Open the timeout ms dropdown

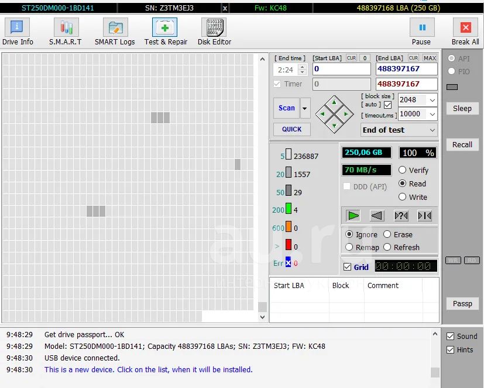point(432,115)
